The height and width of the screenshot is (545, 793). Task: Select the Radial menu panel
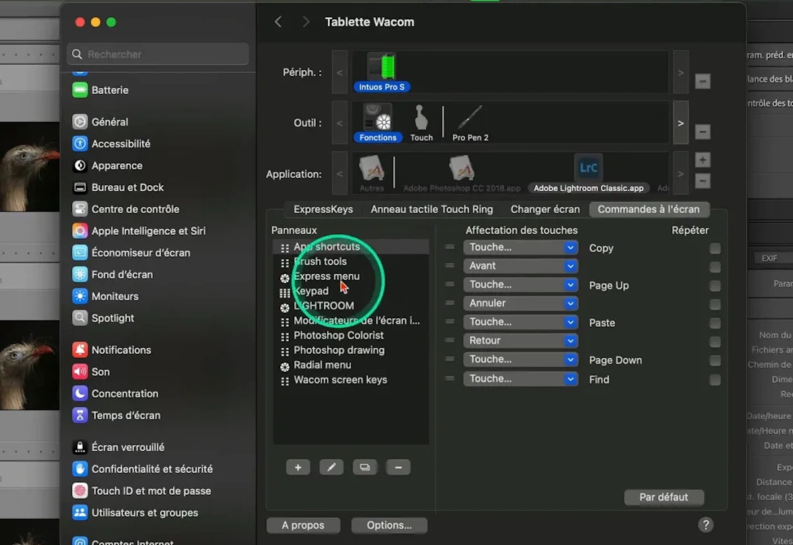click(351, 365)
